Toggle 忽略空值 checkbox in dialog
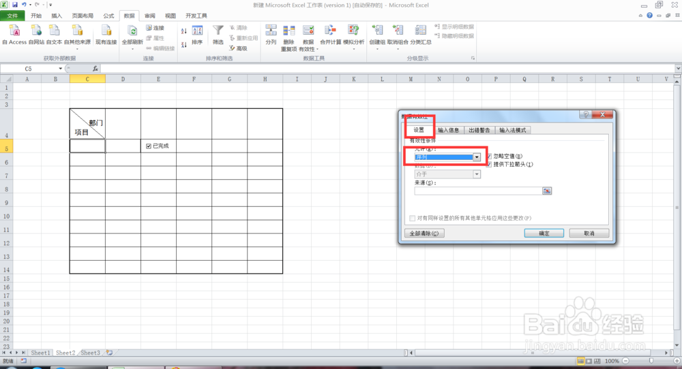This screenshot has width=682, height=369. (x=489, y=156)
